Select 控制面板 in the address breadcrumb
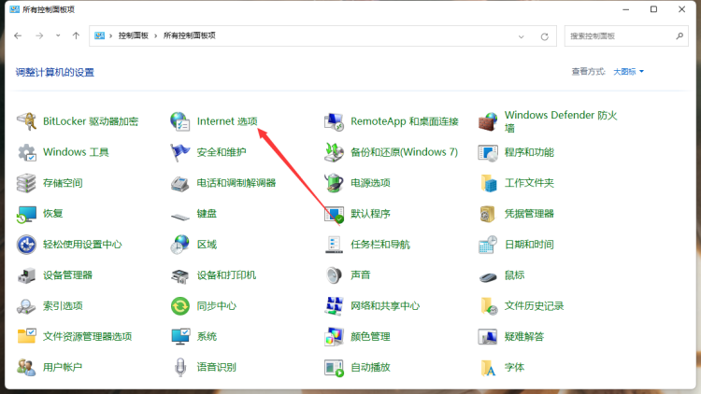 point(134,35)
